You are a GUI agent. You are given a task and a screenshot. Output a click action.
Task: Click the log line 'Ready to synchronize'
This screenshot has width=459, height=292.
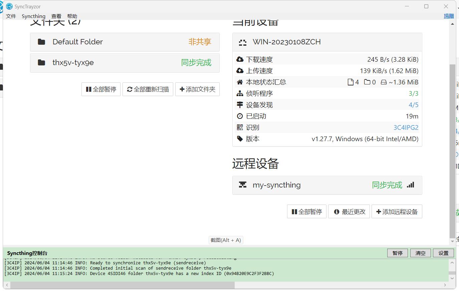pos(105,263)
